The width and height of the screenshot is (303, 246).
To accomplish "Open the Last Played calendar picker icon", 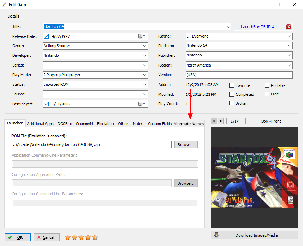I will tap(142, 104).
